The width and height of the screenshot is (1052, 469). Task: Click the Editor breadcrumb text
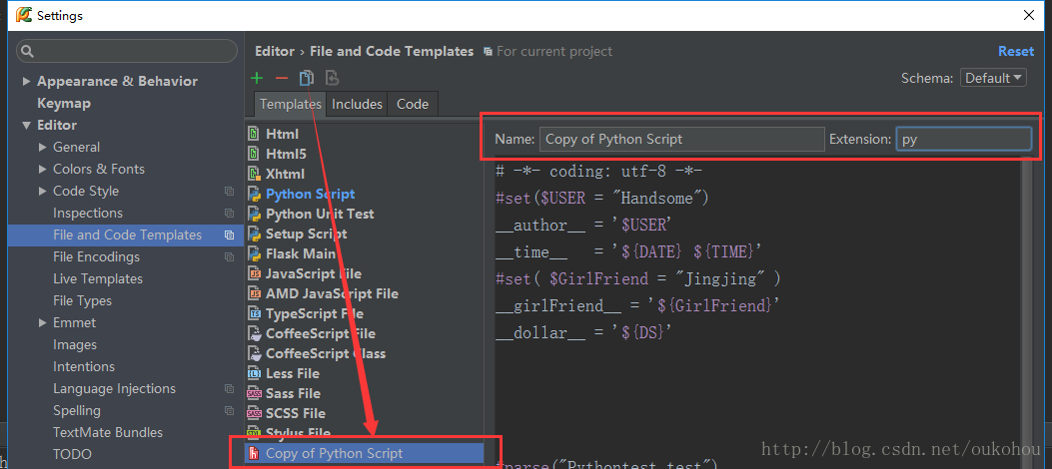click(x=275, y=51)
